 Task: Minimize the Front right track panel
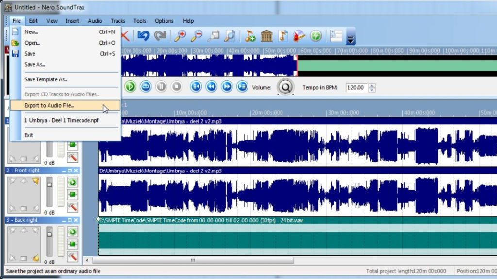coord(64,170)
